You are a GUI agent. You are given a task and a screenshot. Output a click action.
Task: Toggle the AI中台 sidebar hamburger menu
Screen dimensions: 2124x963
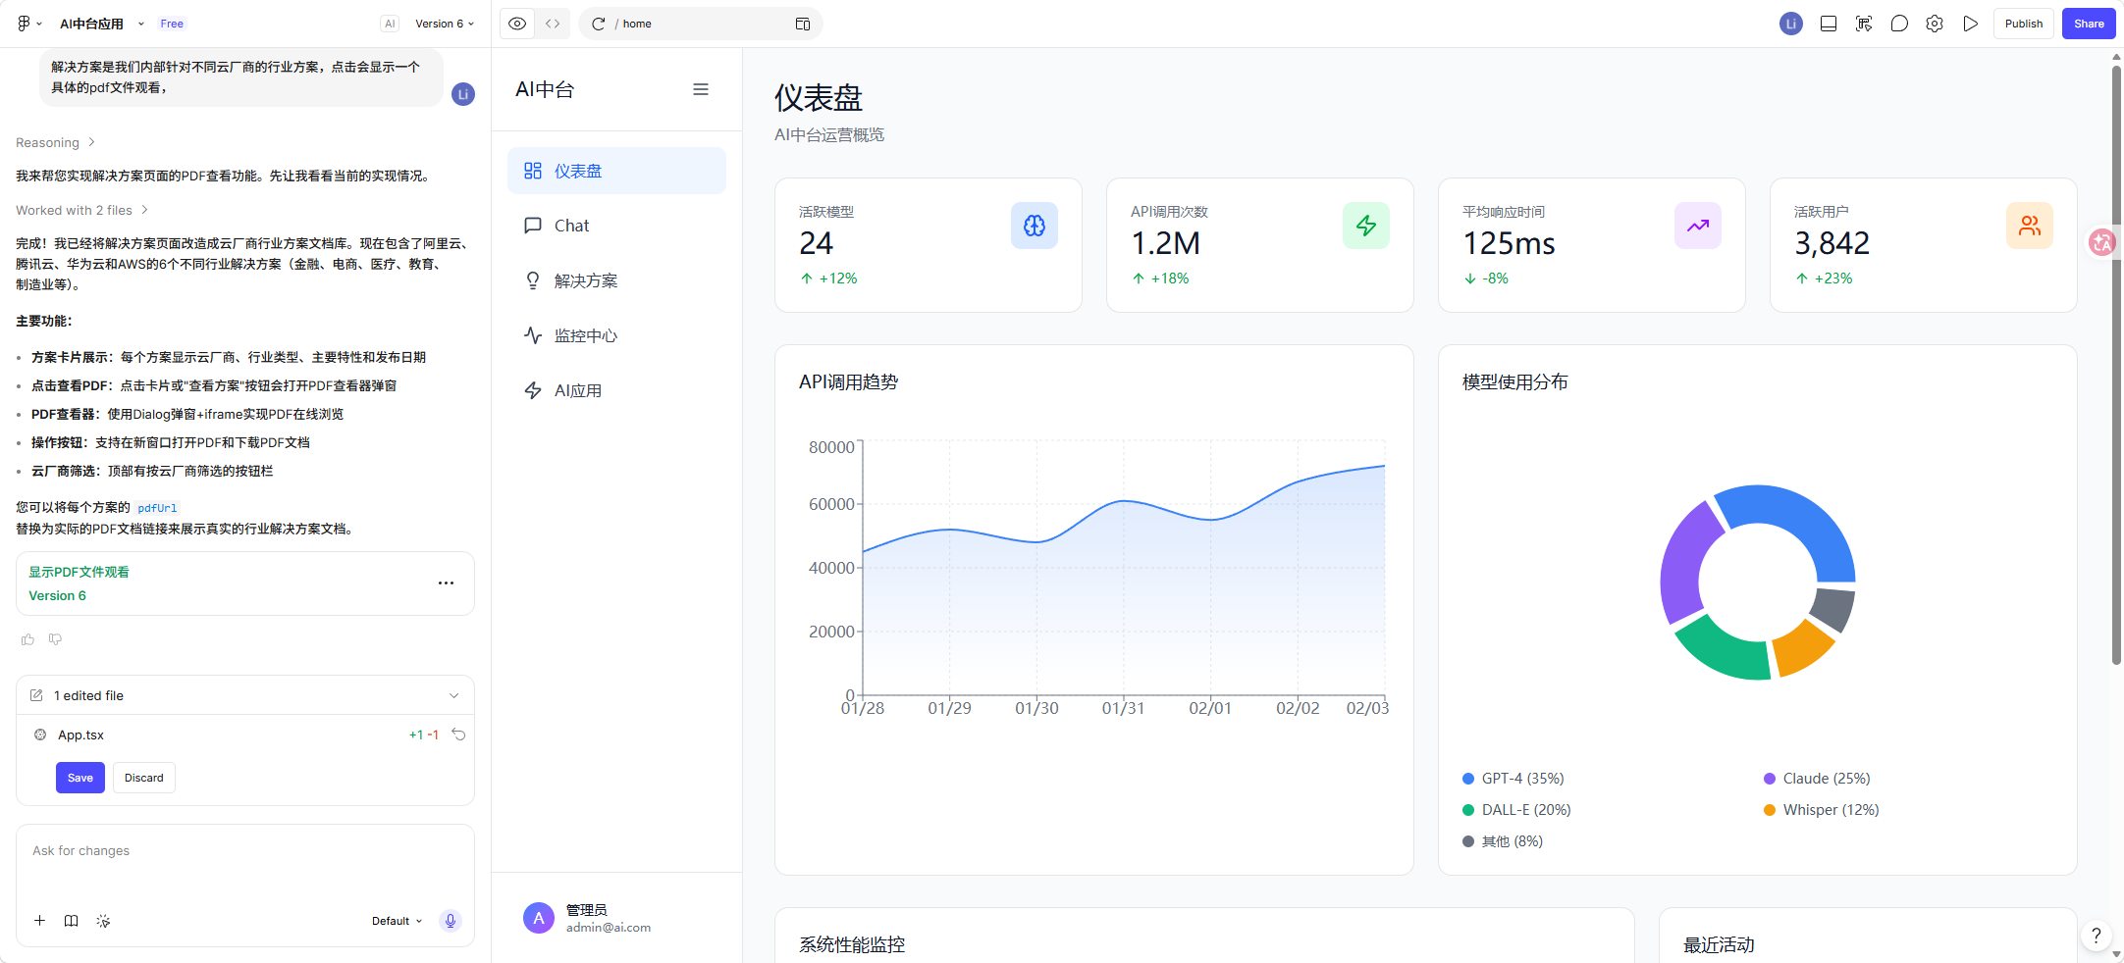(x=701, y=89)
